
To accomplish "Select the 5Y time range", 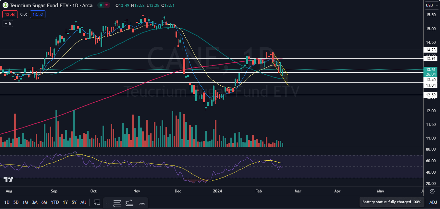I will [74, 202].
